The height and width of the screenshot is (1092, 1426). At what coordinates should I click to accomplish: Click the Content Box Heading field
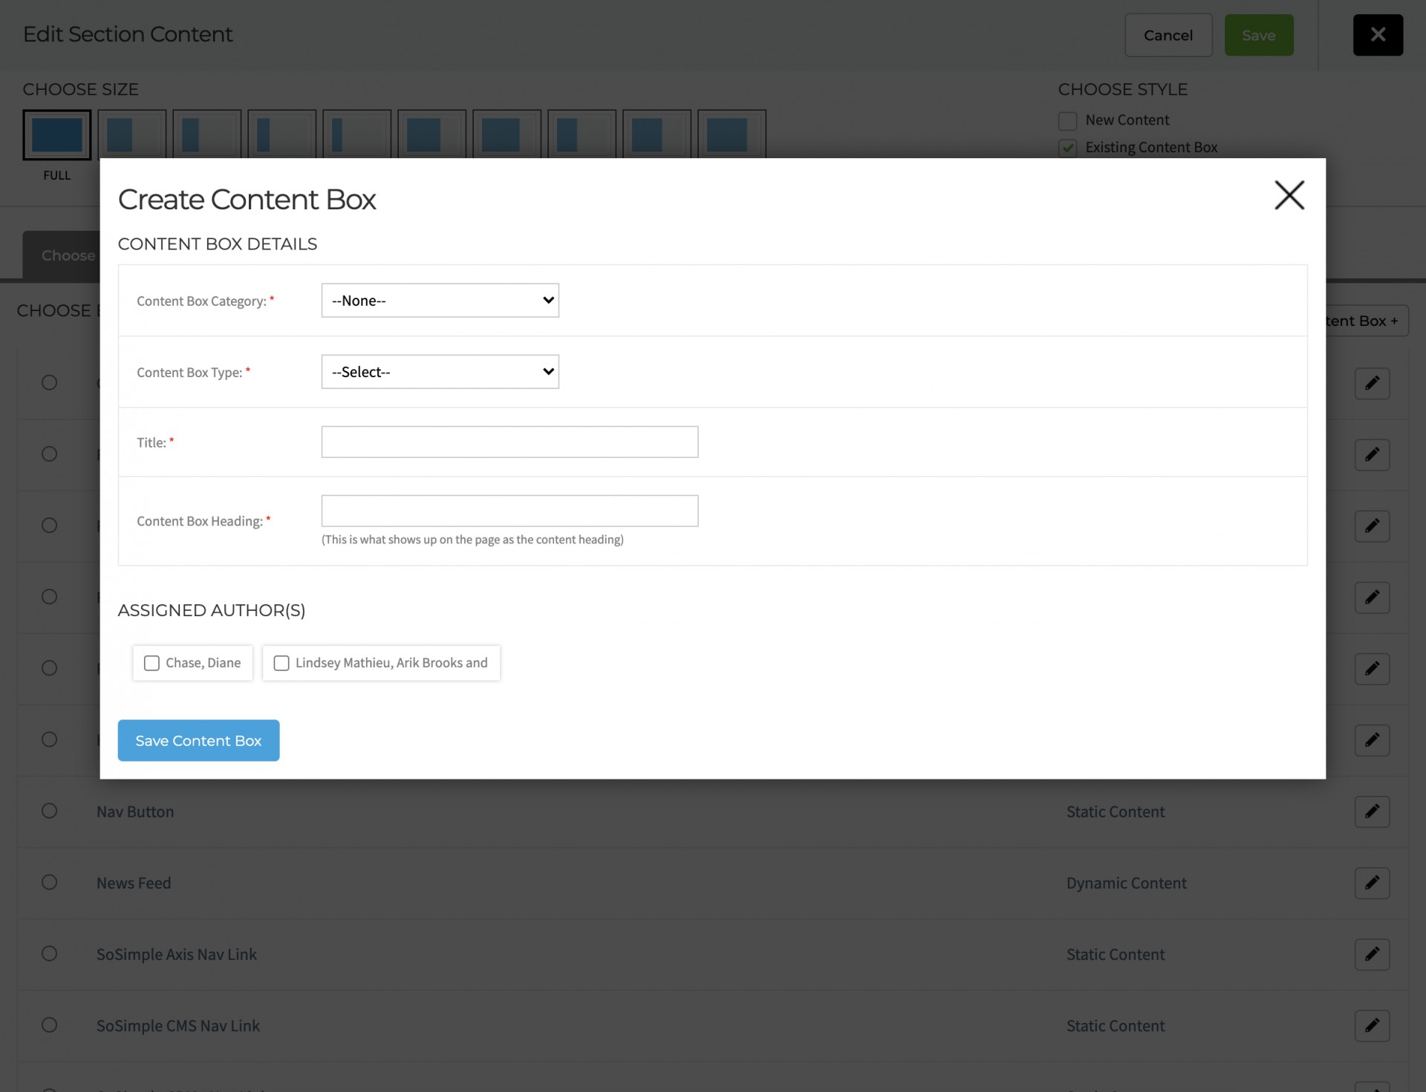coord(509,511)
